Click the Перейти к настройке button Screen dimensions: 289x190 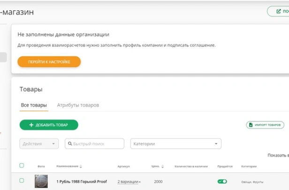click(x=49, y=62)
